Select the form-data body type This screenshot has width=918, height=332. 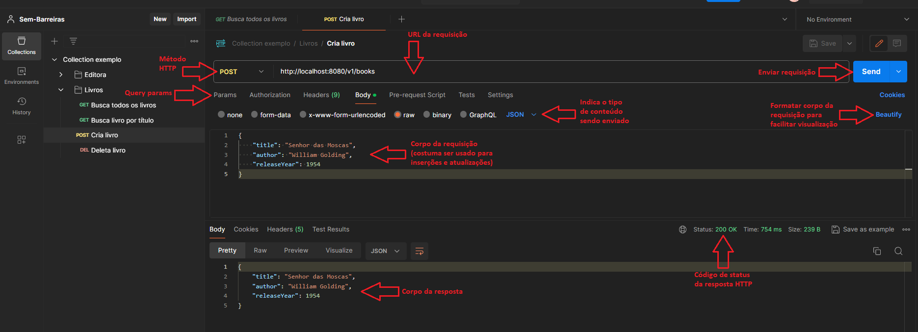click(255, 115)
